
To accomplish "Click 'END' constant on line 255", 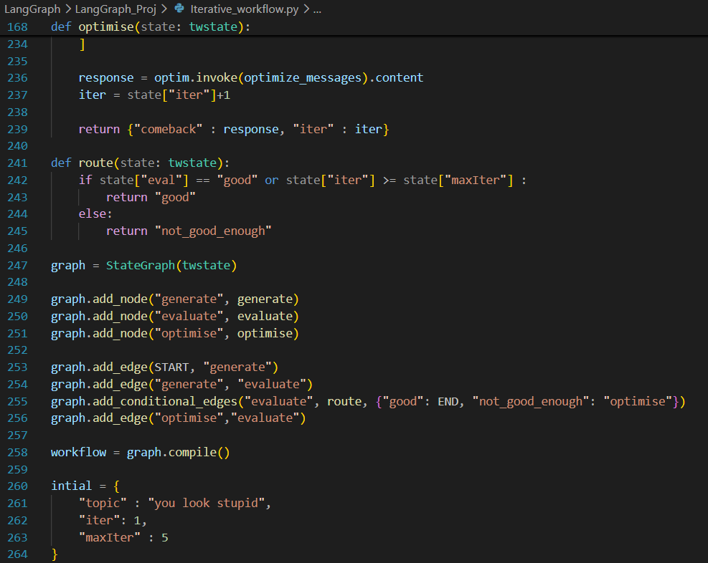I will point(448,402).
